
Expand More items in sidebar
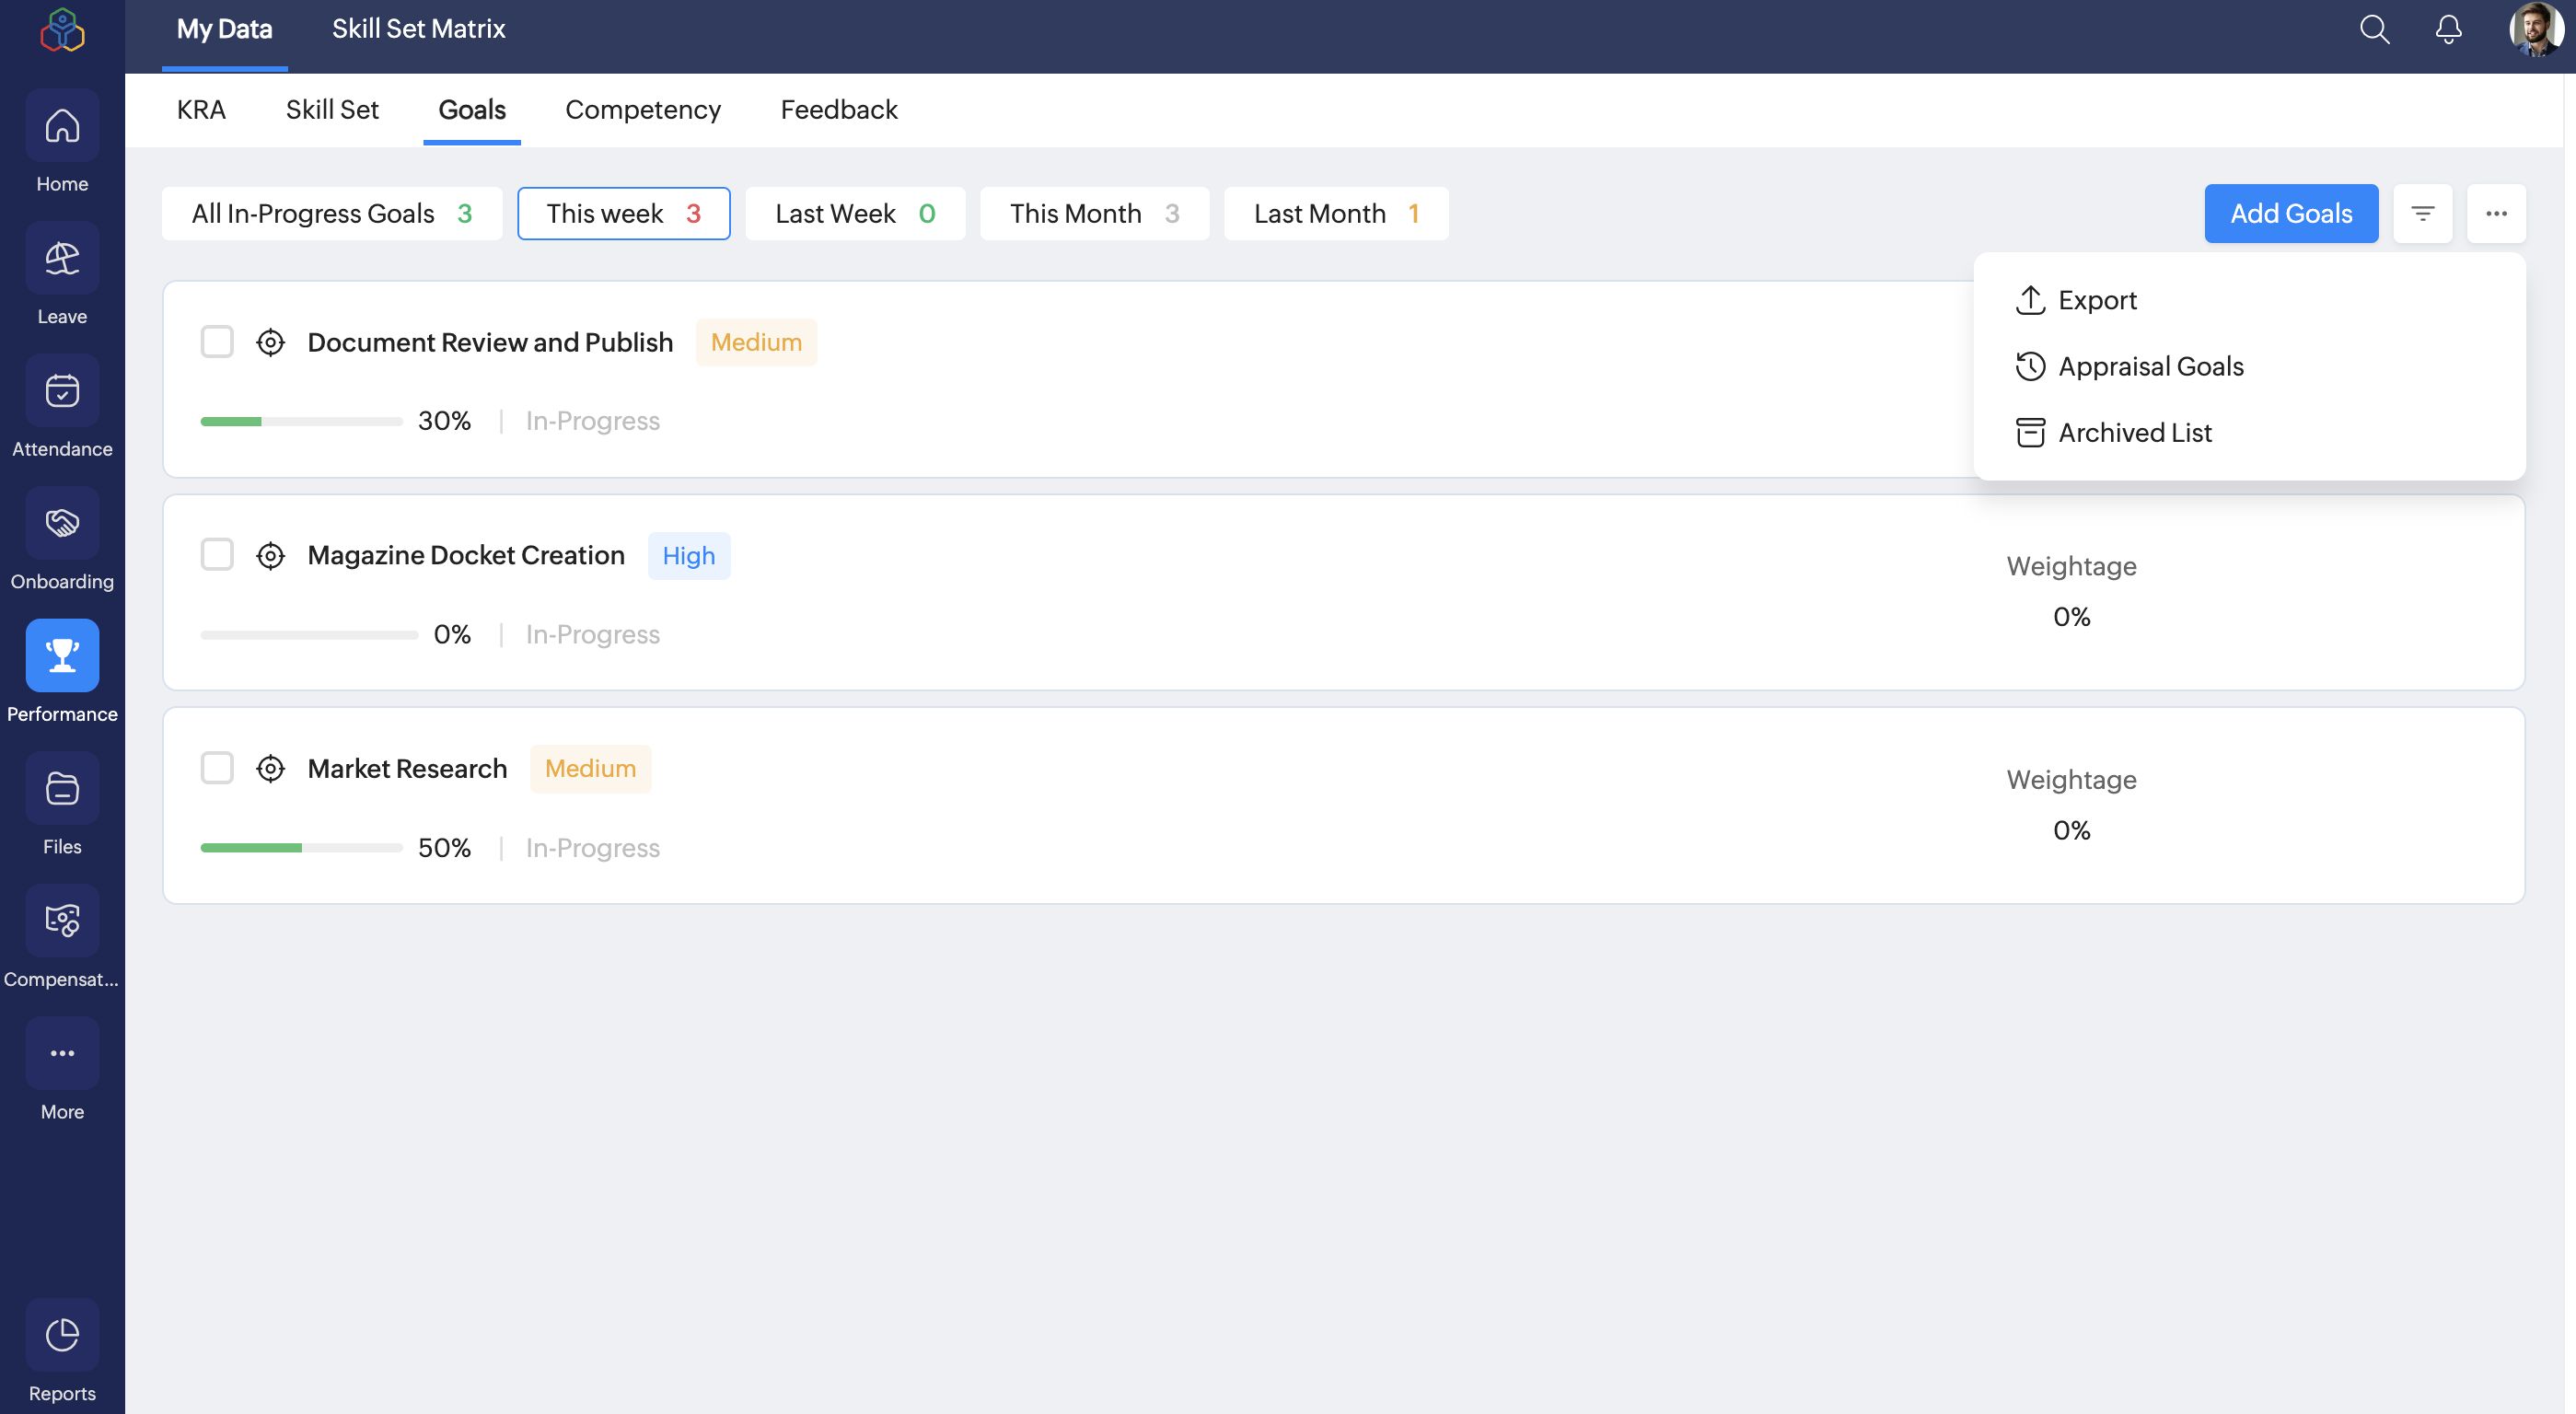[x=62, y=1054]
